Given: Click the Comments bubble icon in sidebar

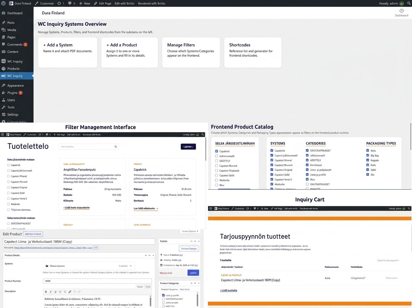Looking at the screenshot, I should tap(3, 45).
